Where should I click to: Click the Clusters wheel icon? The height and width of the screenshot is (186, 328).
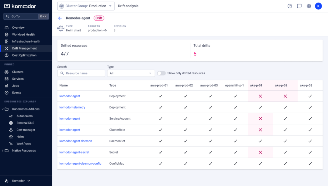coord(7,72)
